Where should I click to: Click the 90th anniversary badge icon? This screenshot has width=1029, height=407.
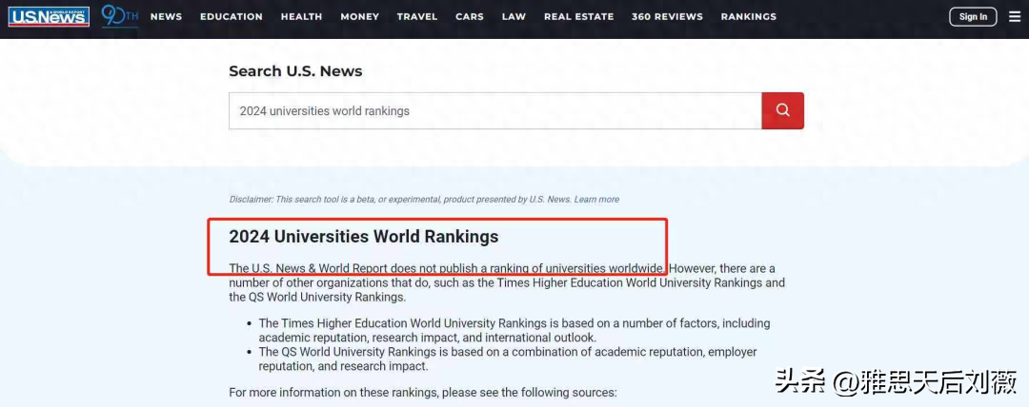(x=119, y=16)
